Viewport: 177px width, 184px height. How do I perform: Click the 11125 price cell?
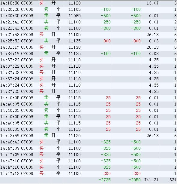75,54
